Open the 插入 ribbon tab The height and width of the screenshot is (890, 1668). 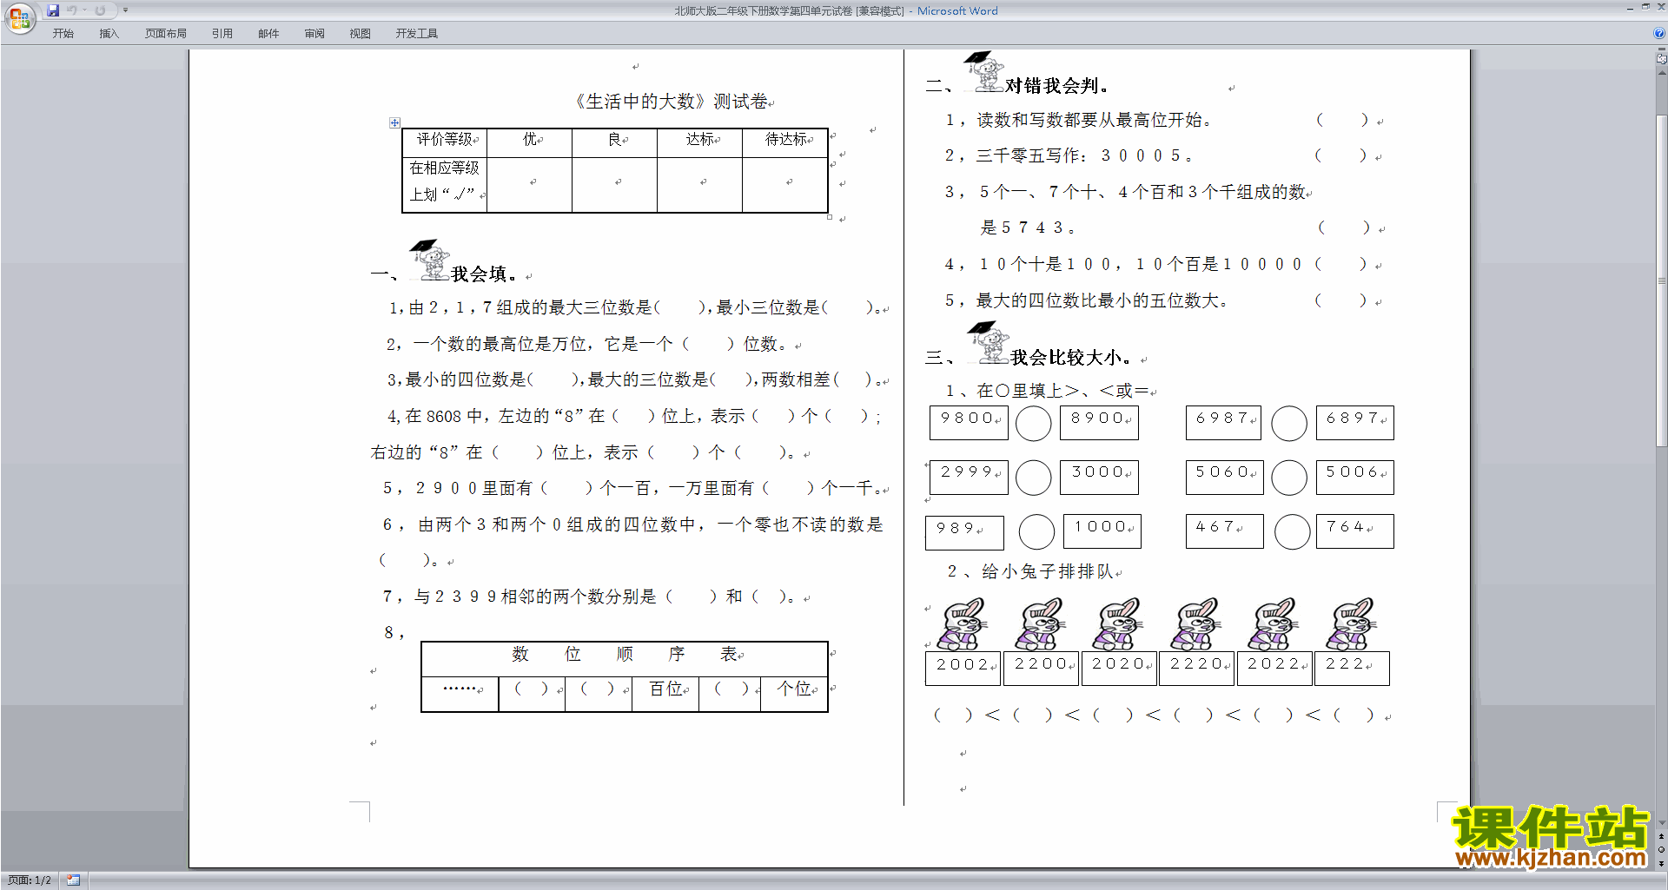click(x=109, y=34)
